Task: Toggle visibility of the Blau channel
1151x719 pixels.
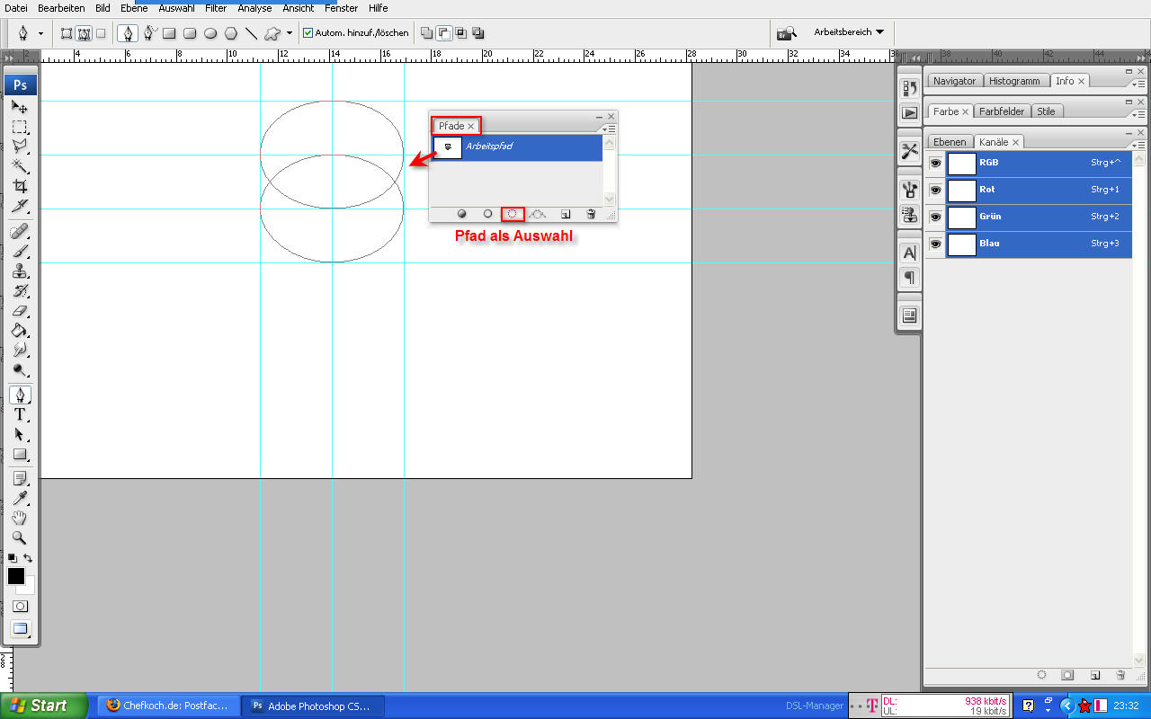Action: [x=935, y=244]
